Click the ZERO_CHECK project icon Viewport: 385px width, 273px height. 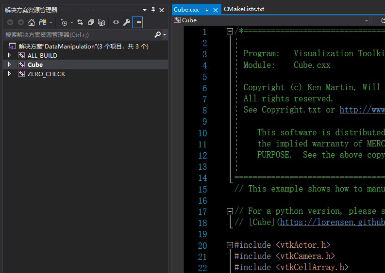point(21,74)
